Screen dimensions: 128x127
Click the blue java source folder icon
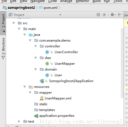31,35
